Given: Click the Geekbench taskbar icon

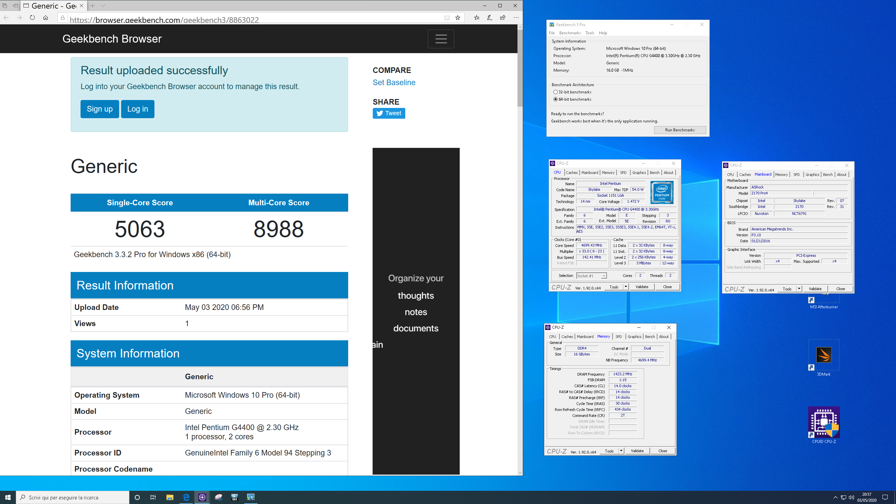Looking at the screenshot, I should coord(251,497).
